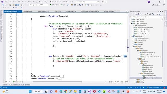Open the Any CPU platform dropdown

click(43, 5)
